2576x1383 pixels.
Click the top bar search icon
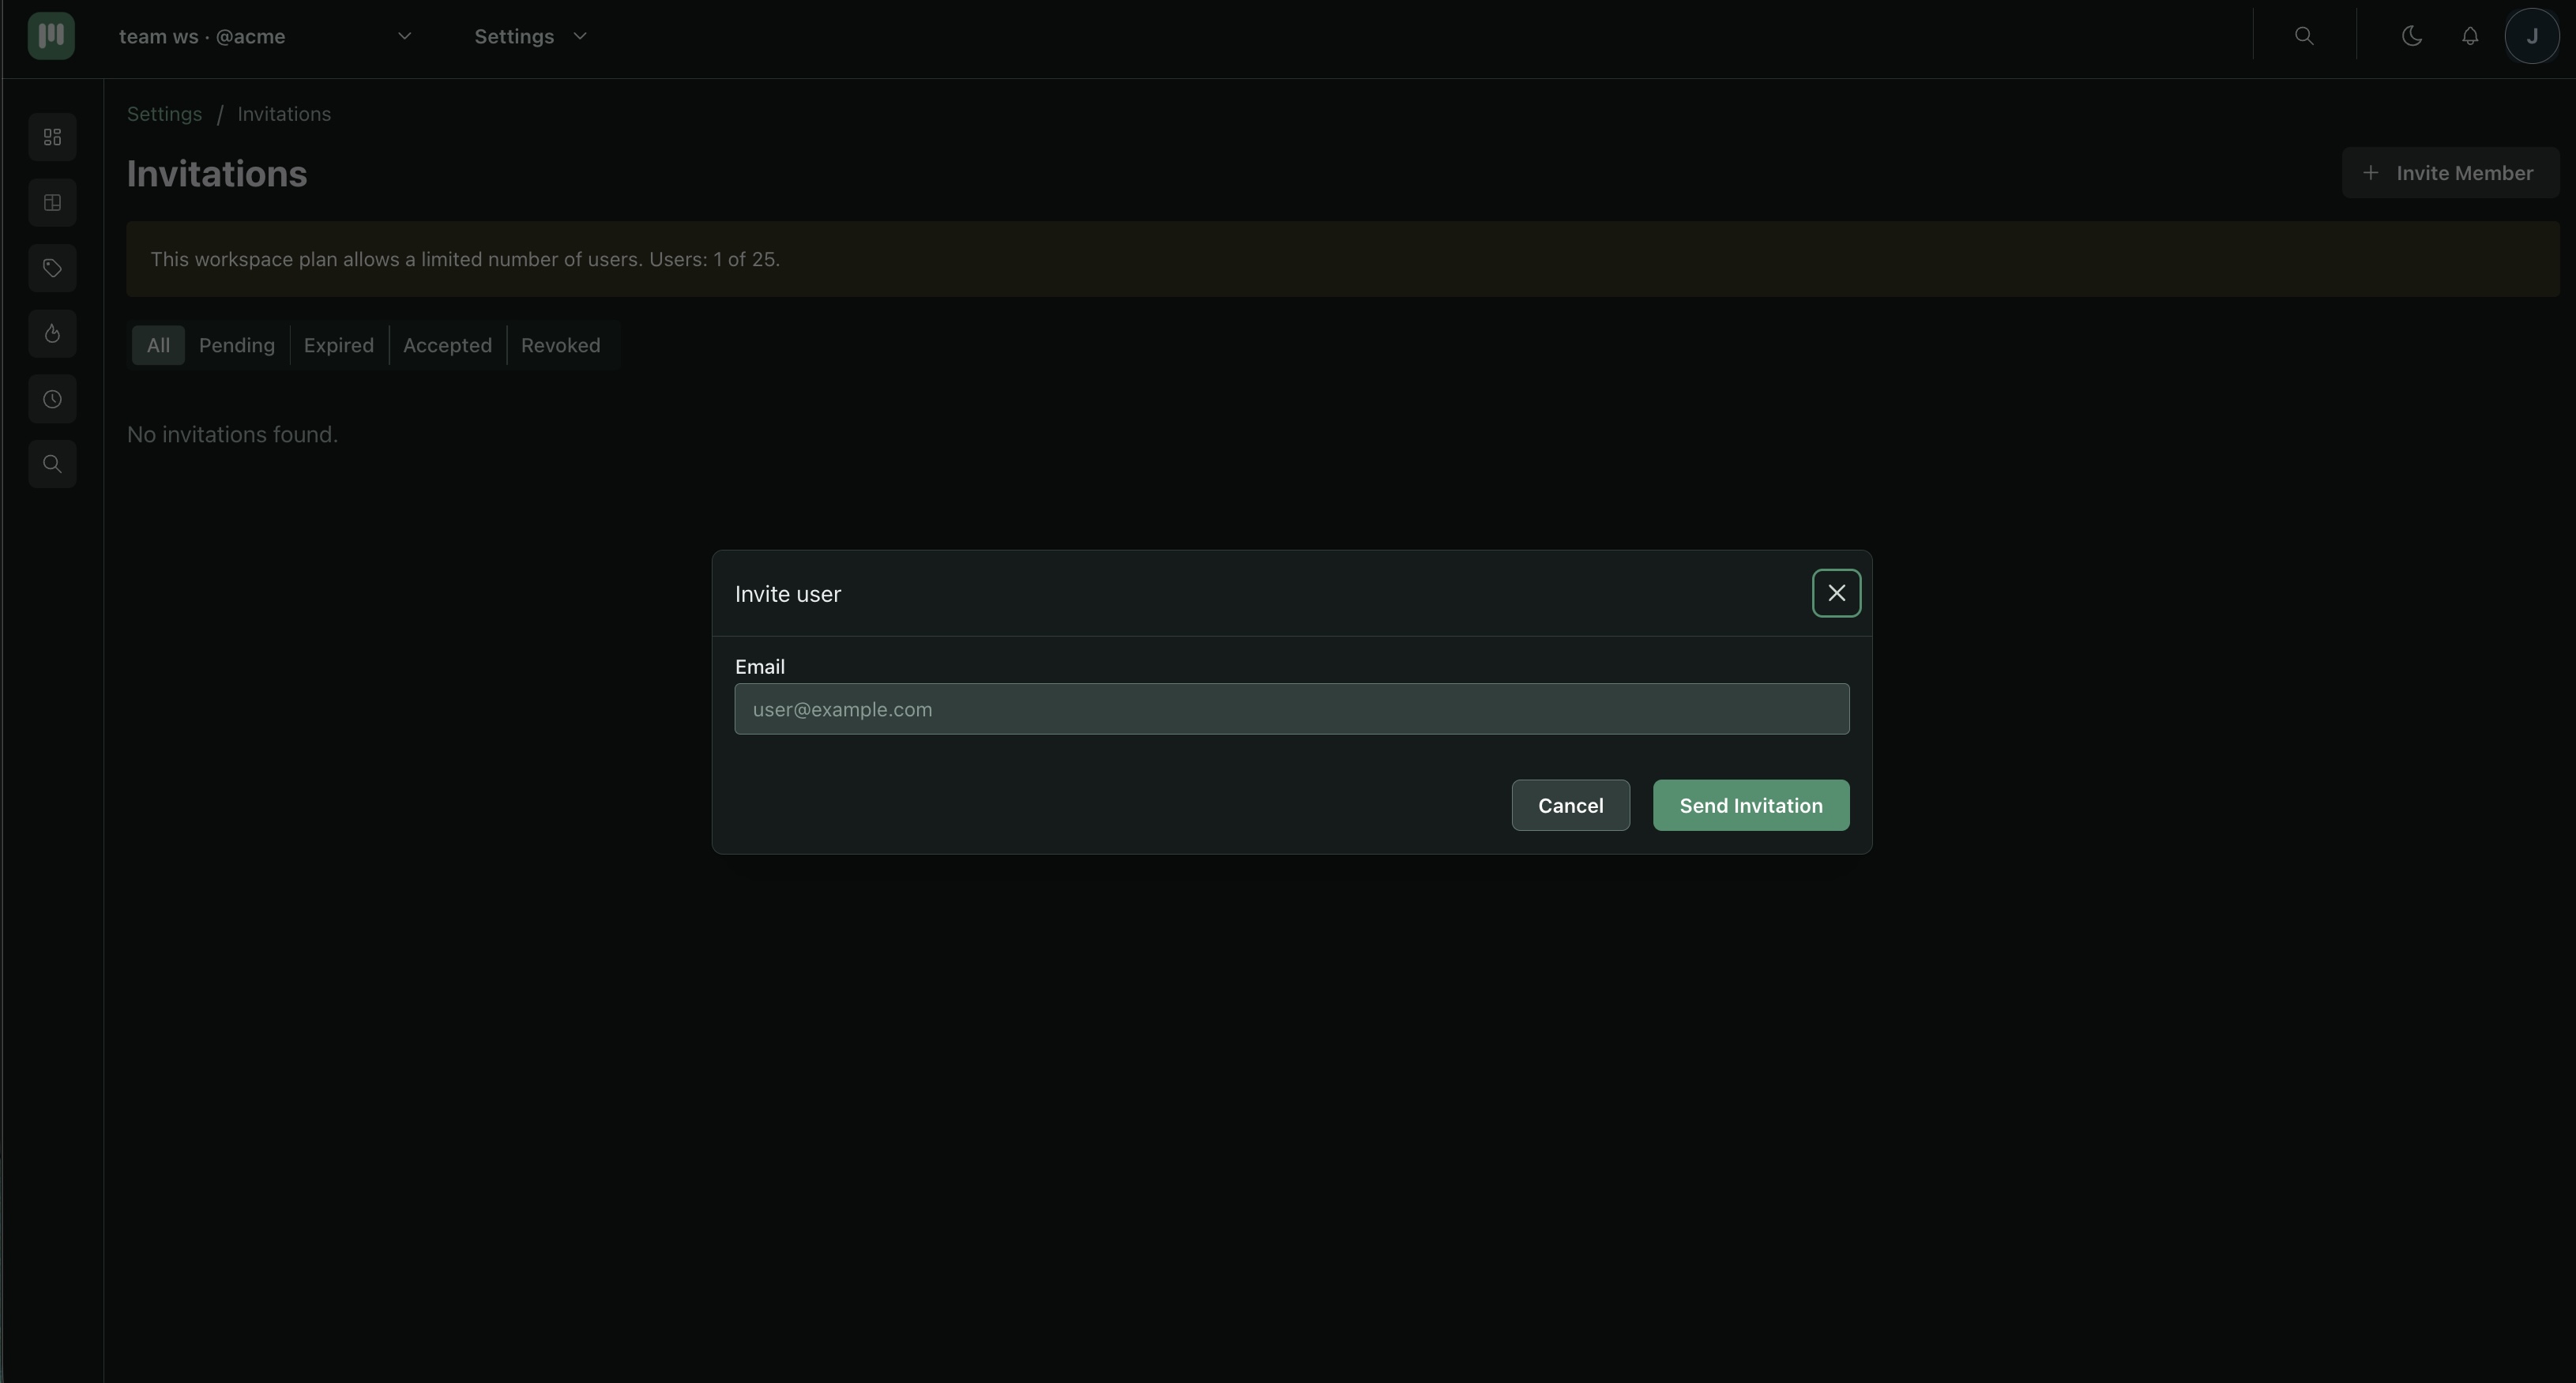point(2304,36)
